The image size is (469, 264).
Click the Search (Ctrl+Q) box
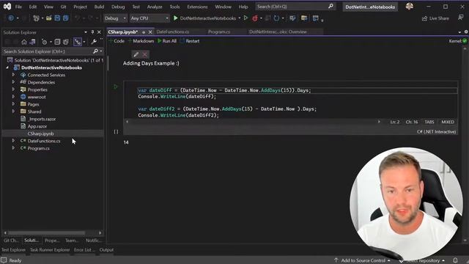click(x=295, y=7)
